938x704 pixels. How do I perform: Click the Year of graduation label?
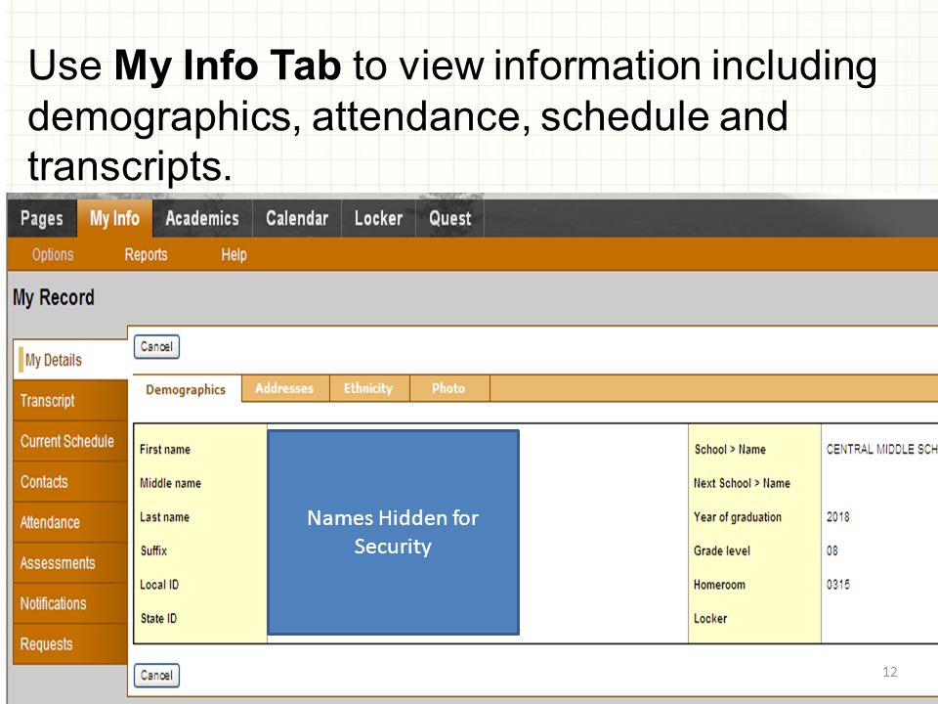738,516
